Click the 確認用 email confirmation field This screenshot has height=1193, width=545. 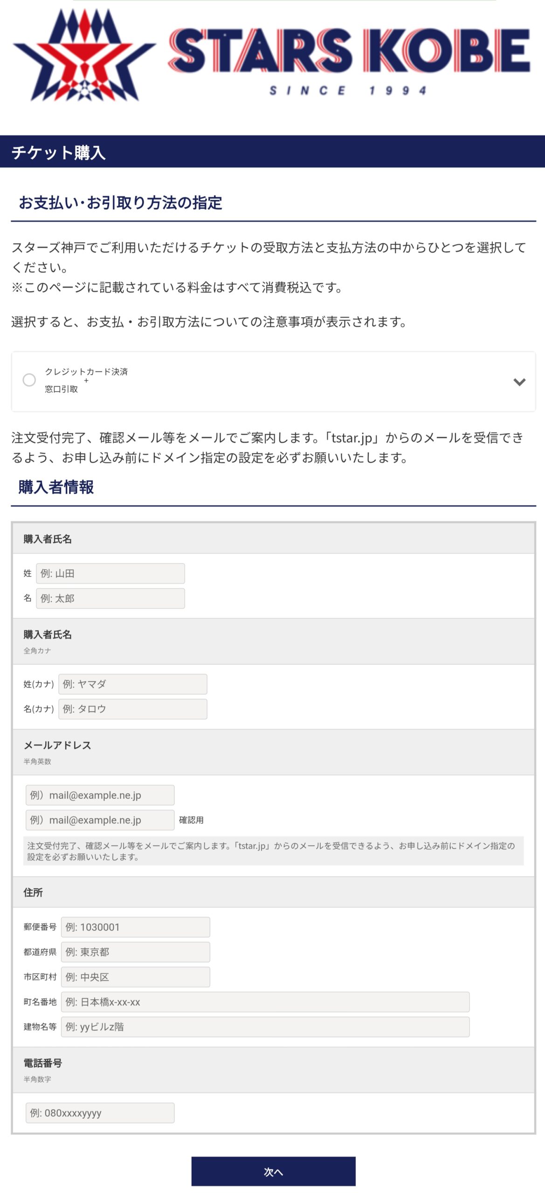(100, 819)
